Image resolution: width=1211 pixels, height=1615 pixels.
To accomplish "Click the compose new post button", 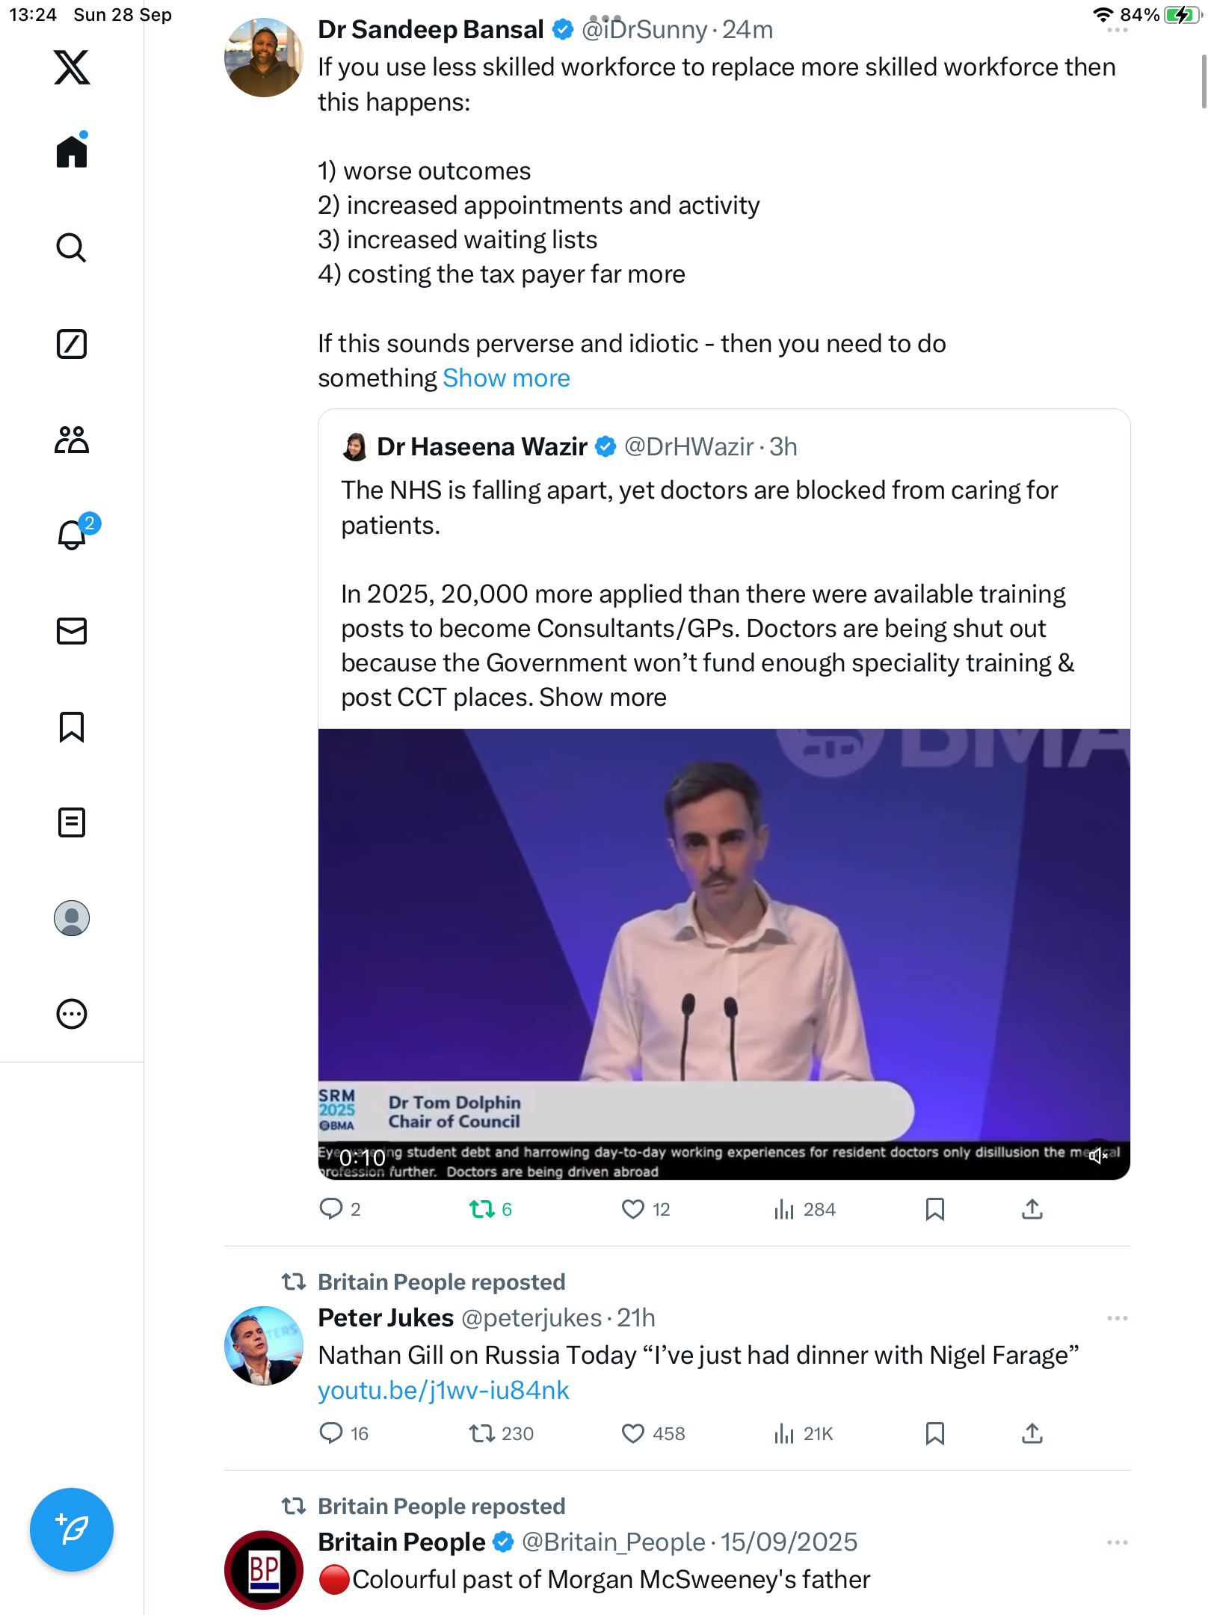I will pos(72,1529).
